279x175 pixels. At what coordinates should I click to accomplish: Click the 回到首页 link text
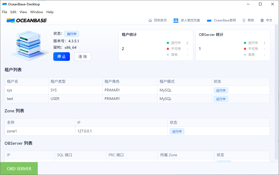[x=160, y=20]
